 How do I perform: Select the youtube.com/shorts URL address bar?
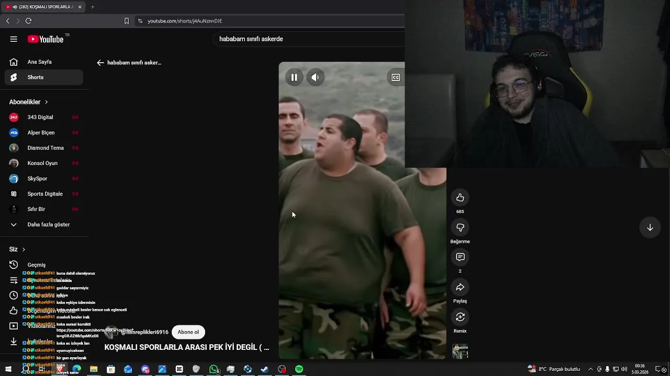(x=185, y=21)
